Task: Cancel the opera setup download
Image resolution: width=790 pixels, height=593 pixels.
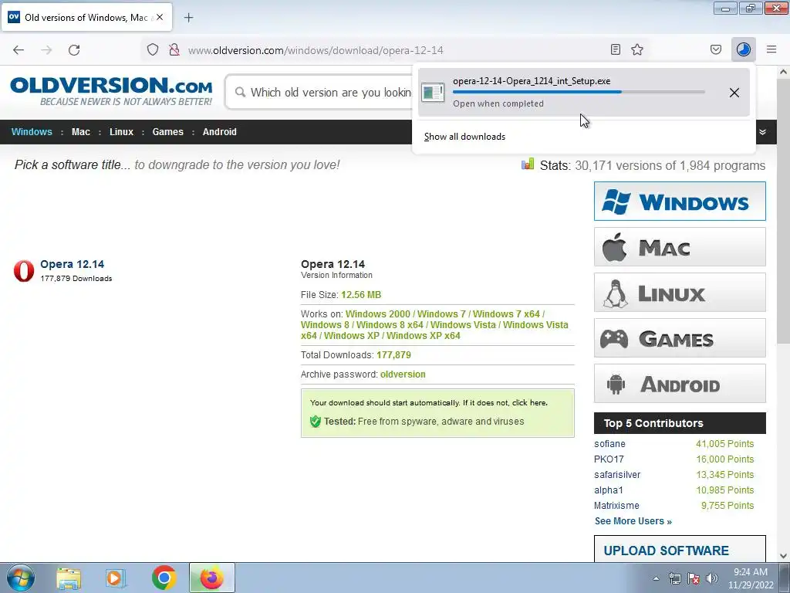Action: pyautogui.click(x=734, y=93)
